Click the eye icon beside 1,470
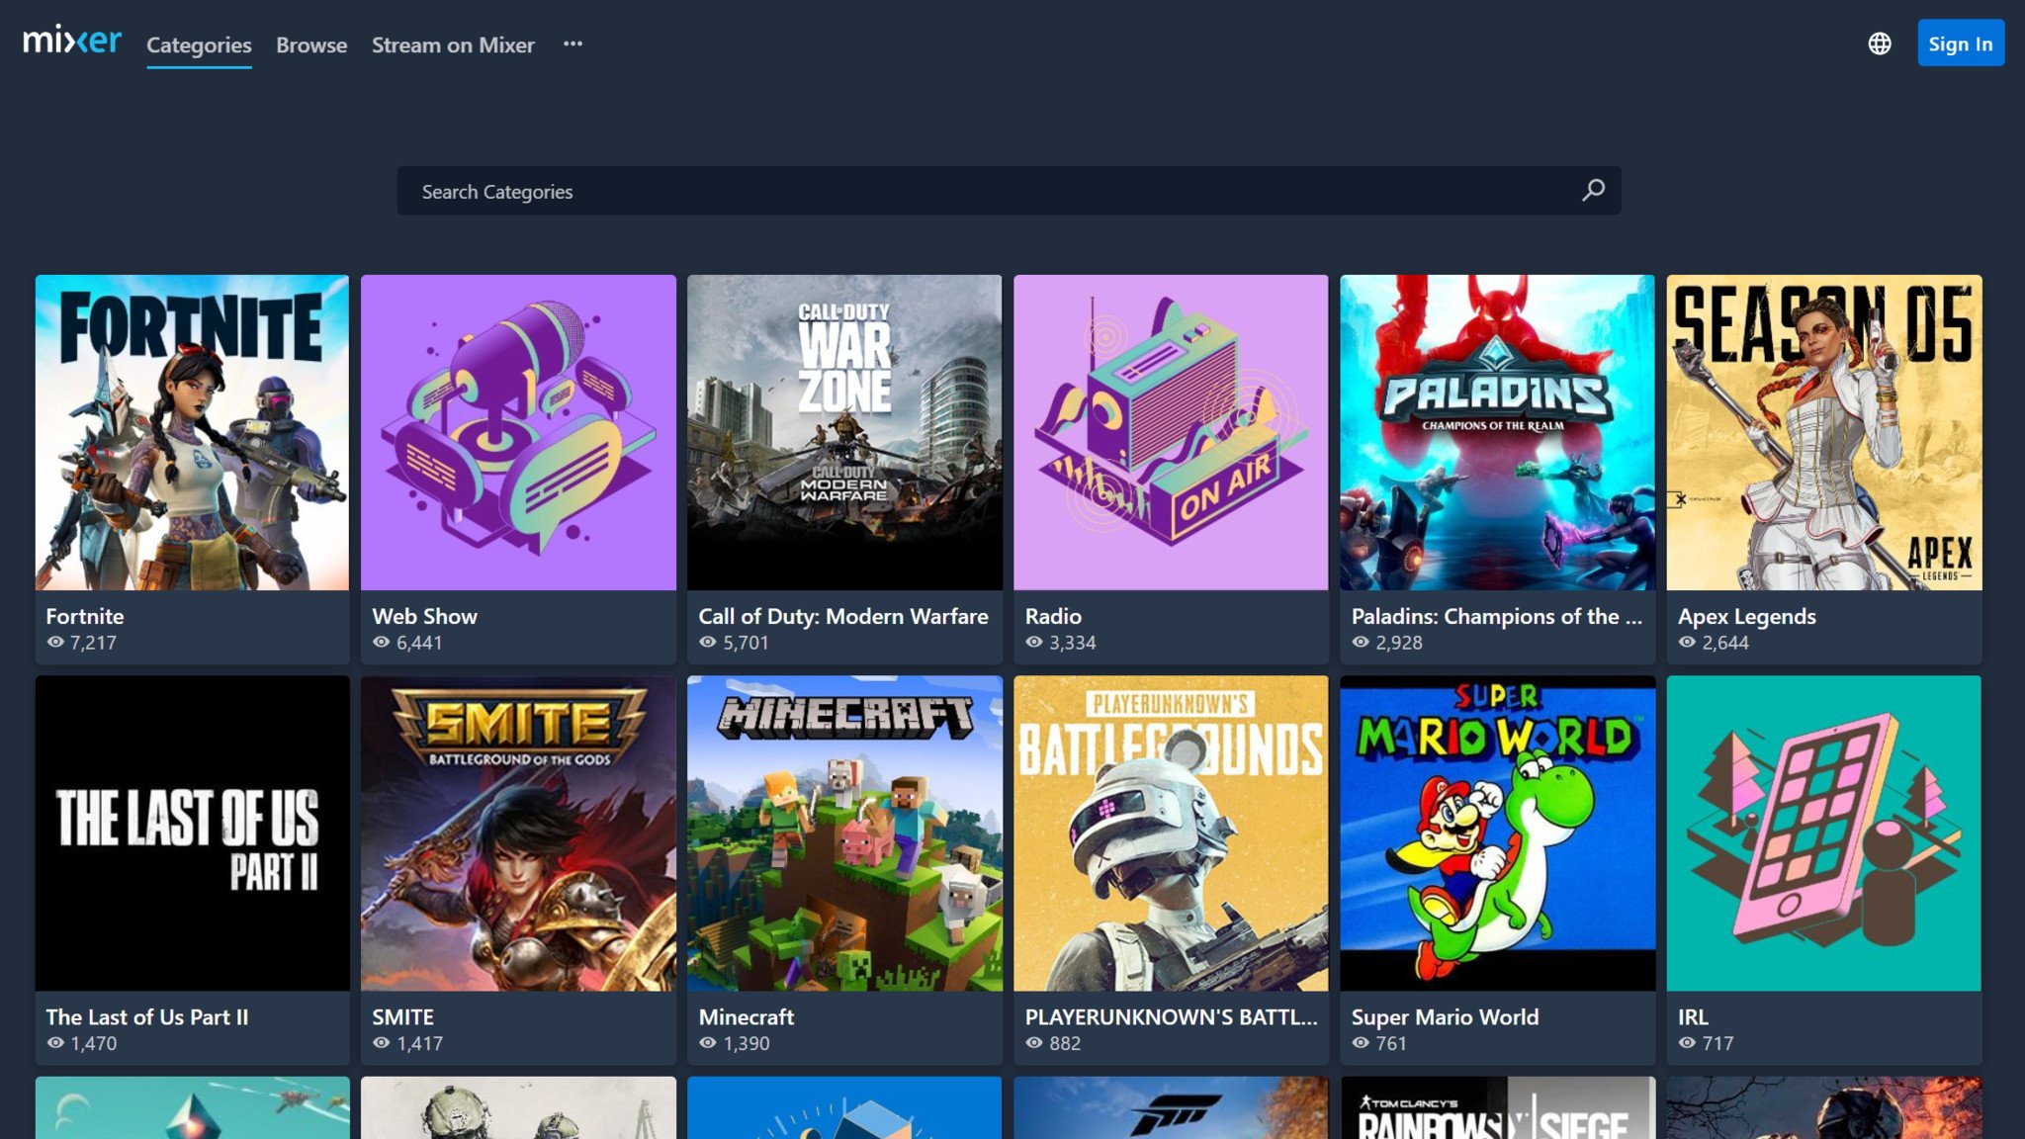The height and width of the screenshot is (1139, 2025). 55,1042
